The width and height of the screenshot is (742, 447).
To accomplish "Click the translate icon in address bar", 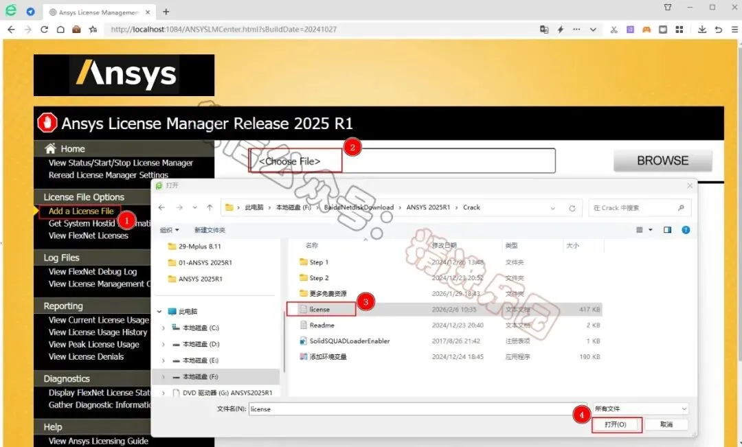I will point(544,30).
